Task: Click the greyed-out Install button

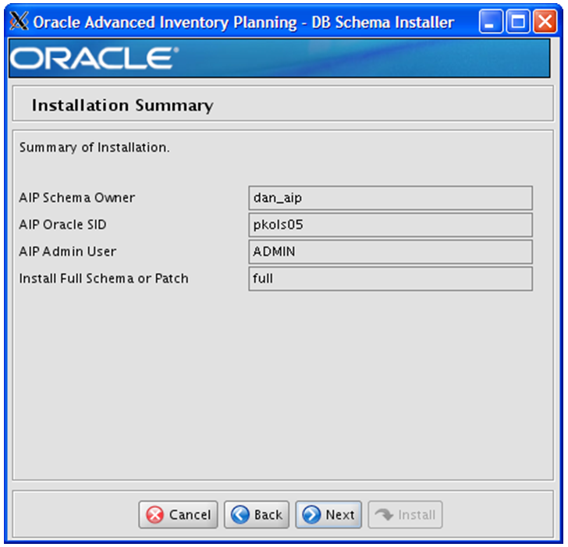Action: pyautogui.click(x=405, y=514)
